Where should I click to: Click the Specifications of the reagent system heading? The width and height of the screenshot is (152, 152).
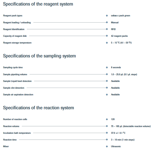coord(38,4)
